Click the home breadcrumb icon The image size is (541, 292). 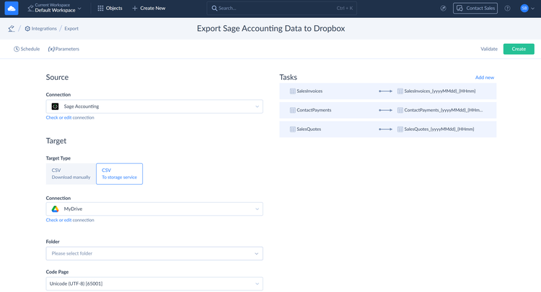(x=12, y=29)
